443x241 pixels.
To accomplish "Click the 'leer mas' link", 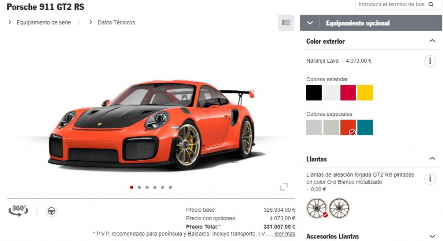I will click(285, 234).
